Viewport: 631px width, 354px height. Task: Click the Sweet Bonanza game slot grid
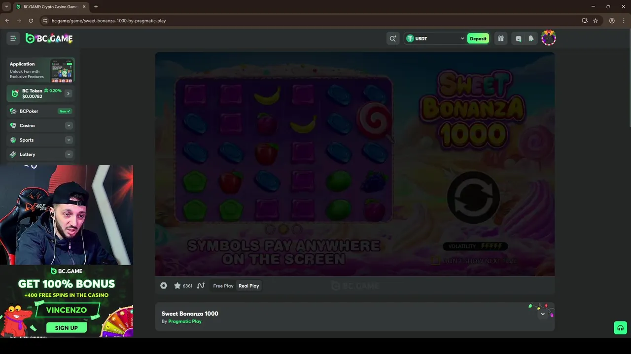pos(283,150)
